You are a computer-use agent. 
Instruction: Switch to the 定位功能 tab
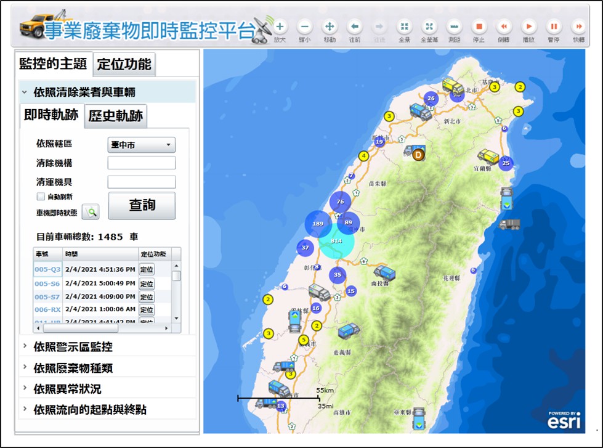[x=124, y=63]
